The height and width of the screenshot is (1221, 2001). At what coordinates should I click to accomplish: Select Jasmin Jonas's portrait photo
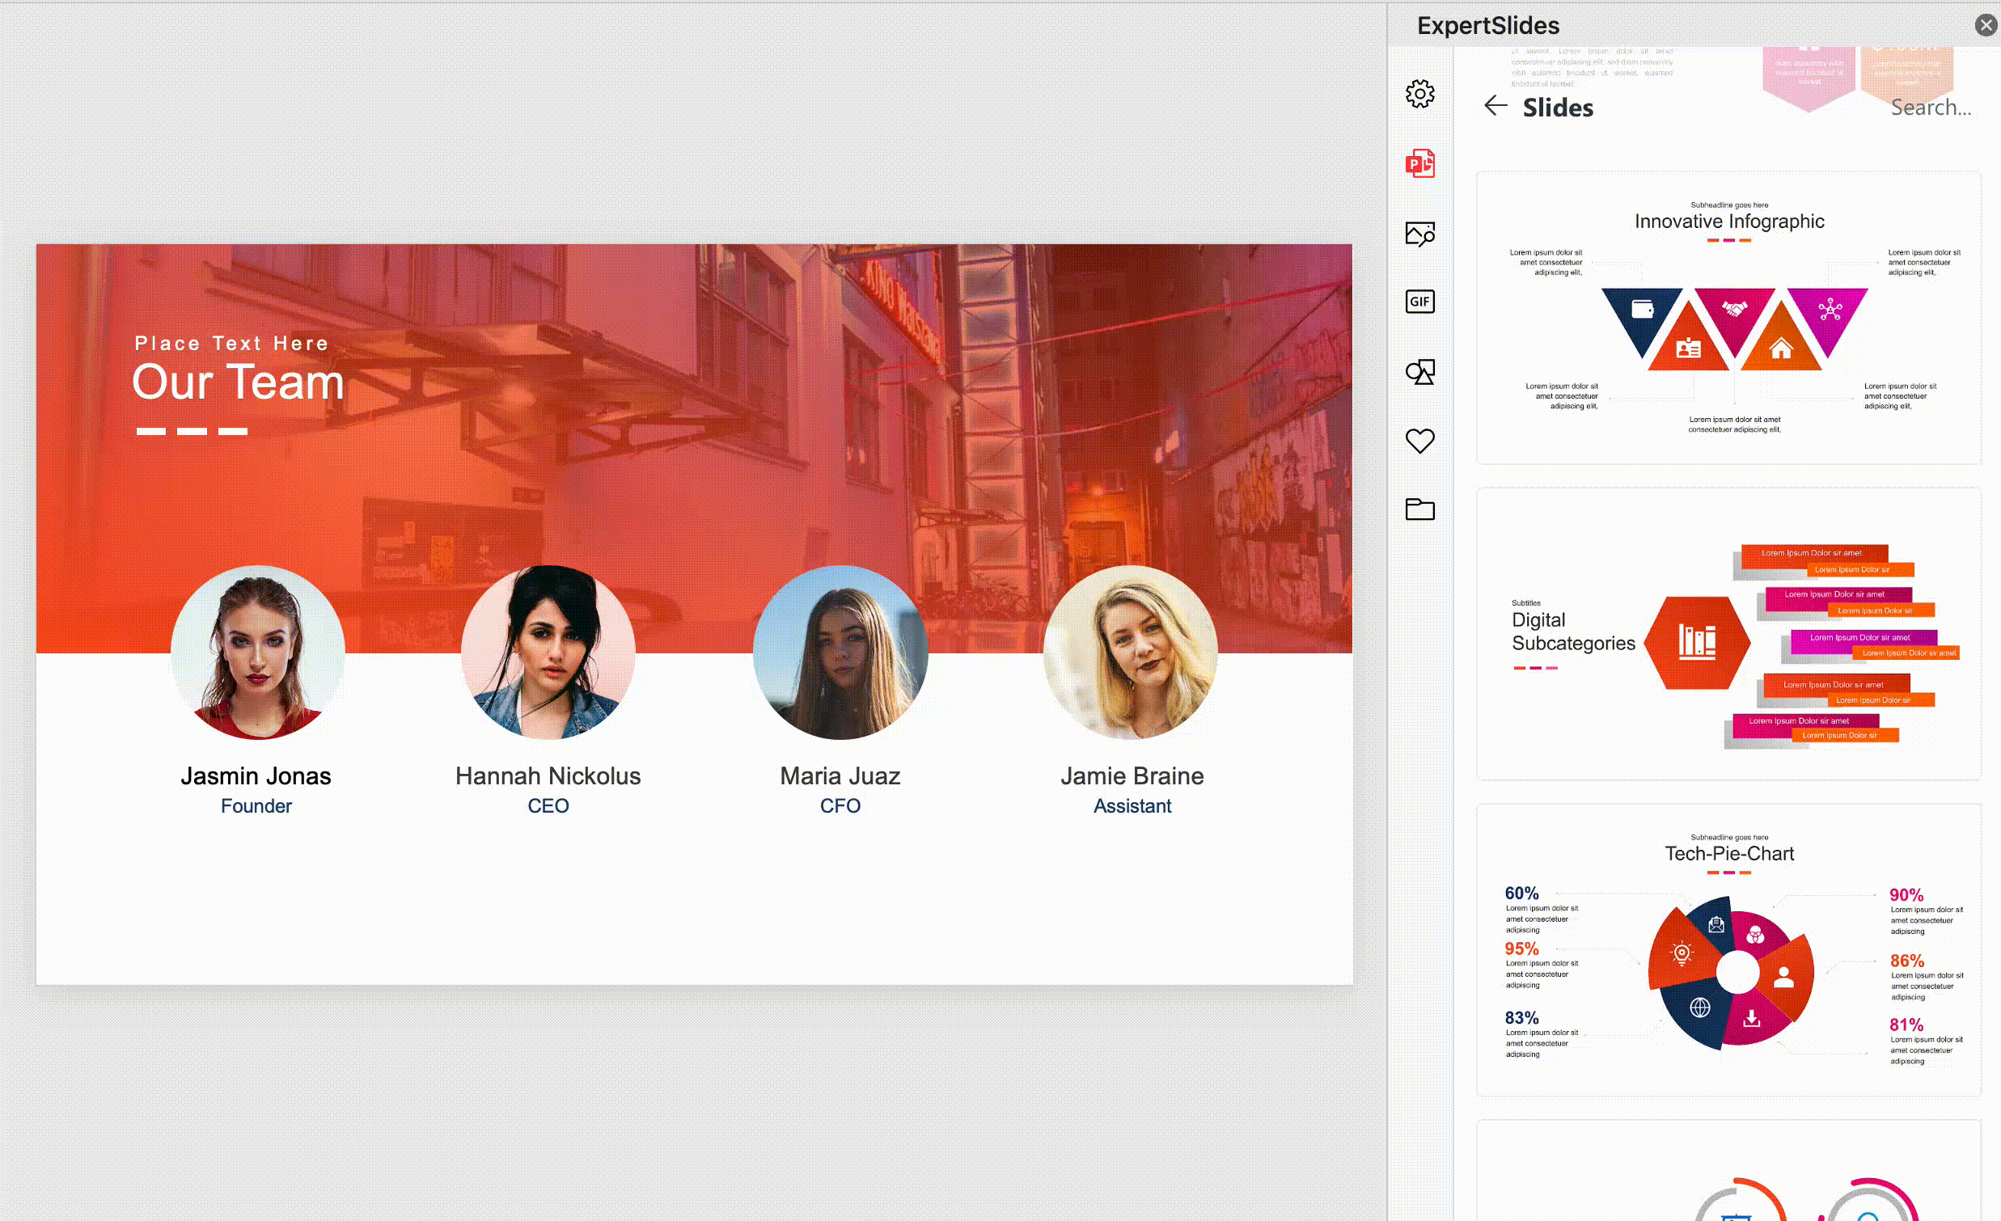pyautogui.click(x=257, y=653)
